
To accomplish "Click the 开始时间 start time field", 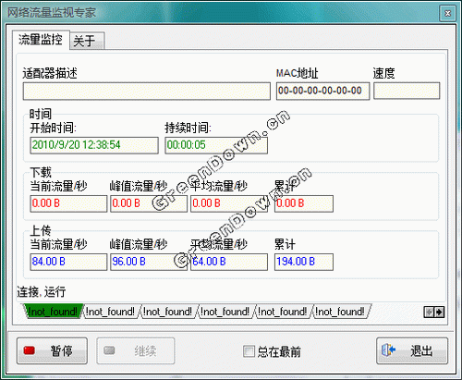I will [x=94, y=145].
